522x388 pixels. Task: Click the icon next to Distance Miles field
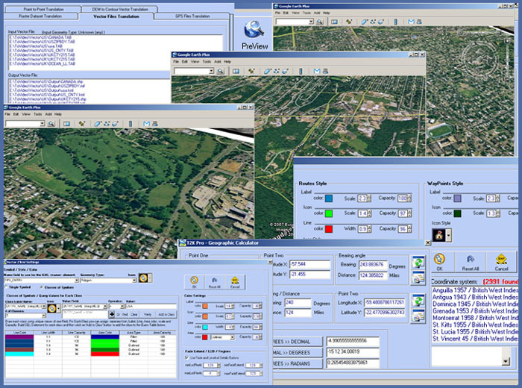(x=418, y=277)
